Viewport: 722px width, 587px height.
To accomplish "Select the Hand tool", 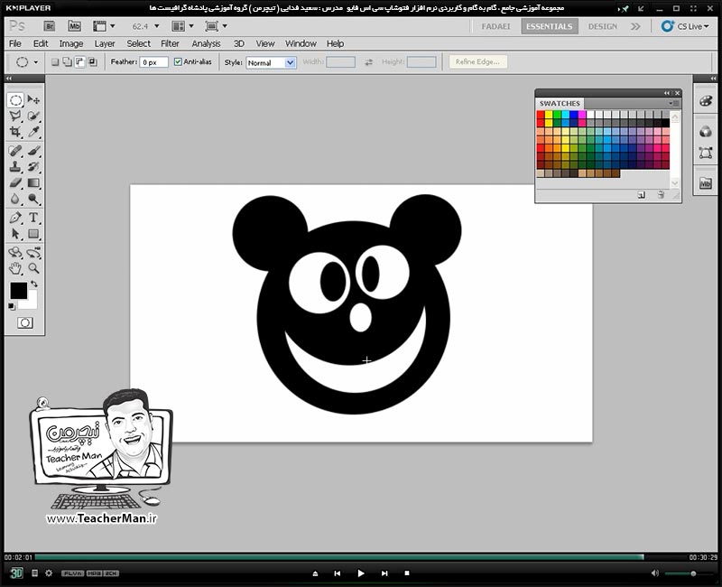I will [15, 268].
